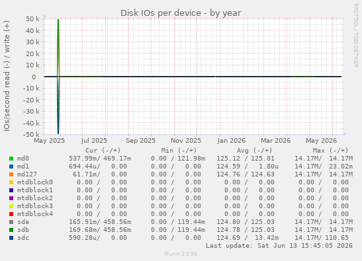This screenshot has height=261, width=362.
Task: Click the 'mtdblock4' legend label
Action: tap(35, 214)
